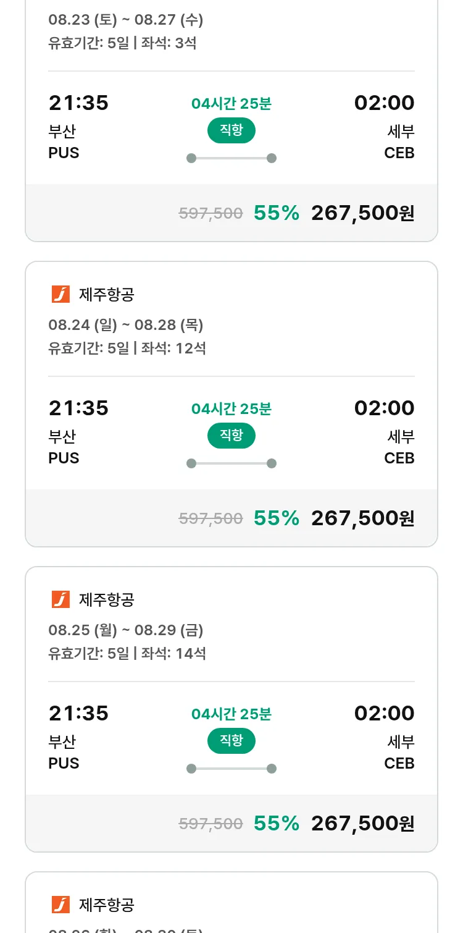Image resolution: width=463 pixels, height=933 pixels.
Task: Open the 08.25 (월) ~ 08.29 (금) date range
Action: click(126, 630)
